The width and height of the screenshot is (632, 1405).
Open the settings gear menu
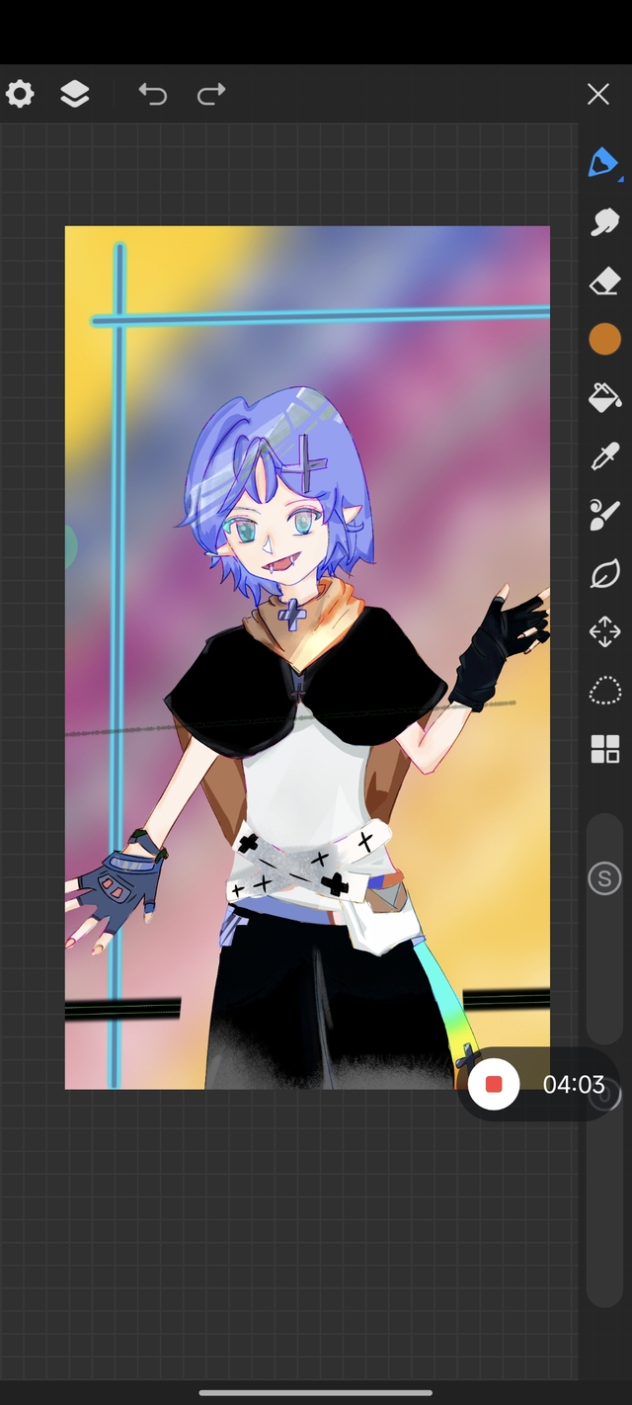click(20, 94)
